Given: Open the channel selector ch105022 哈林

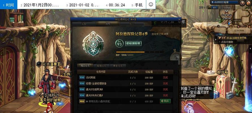Looking at the screenshot, I should pyautogui.click(x=225, y=2).
